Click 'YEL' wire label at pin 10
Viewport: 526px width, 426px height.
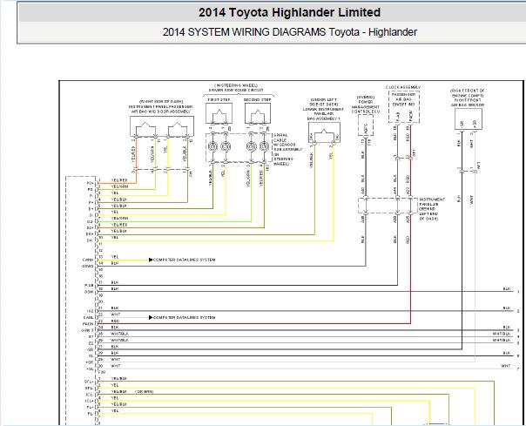pyautogui.click(x=115, y=238)
